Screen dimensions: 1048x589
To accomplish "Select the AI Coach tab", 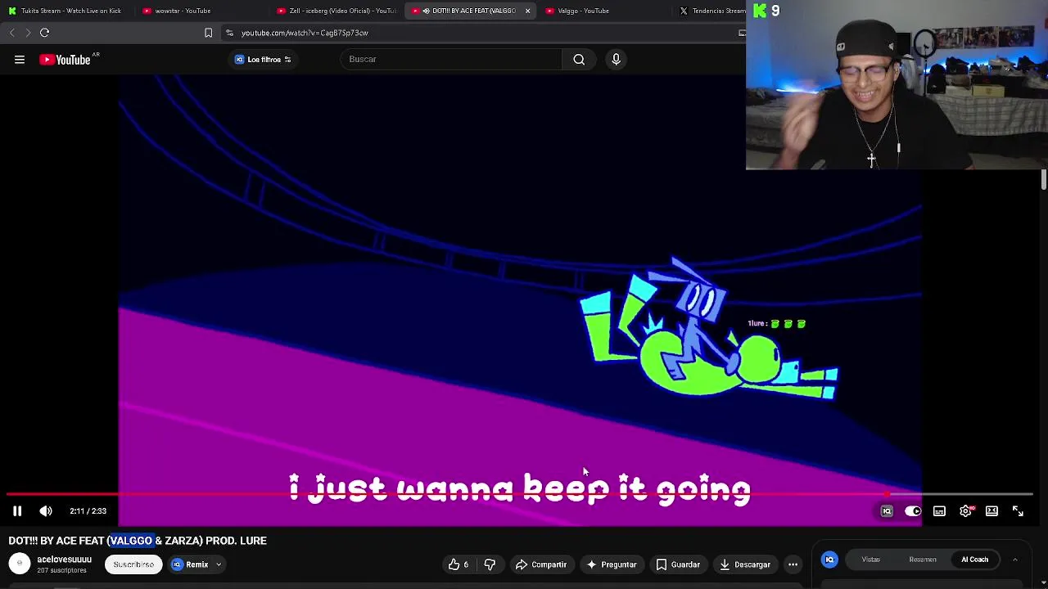I will click(x=974, y=560).
